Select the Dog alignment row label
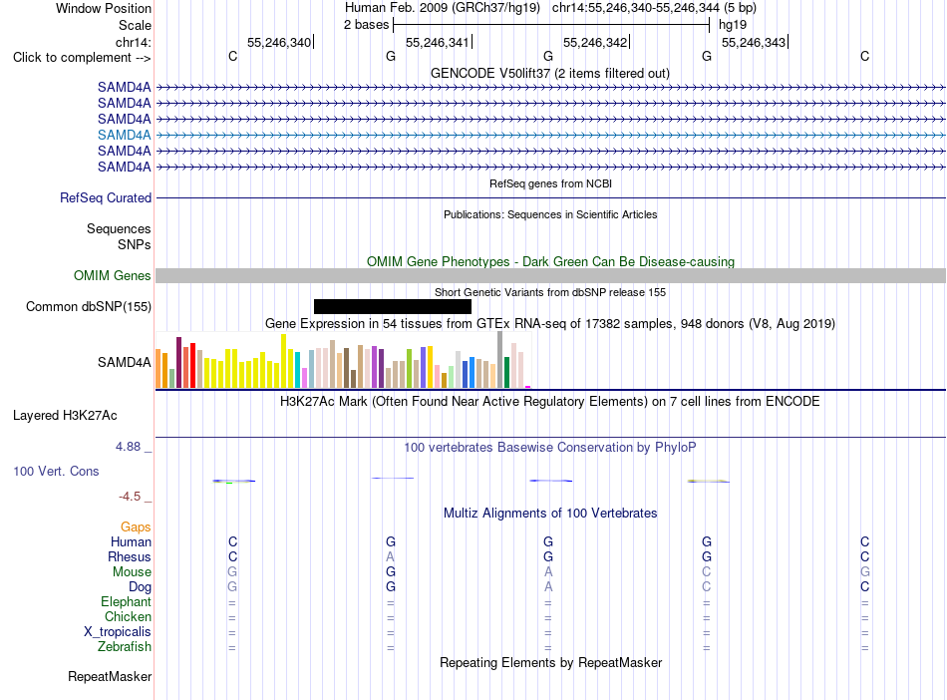The image size is (947, 700). [140, 587]
